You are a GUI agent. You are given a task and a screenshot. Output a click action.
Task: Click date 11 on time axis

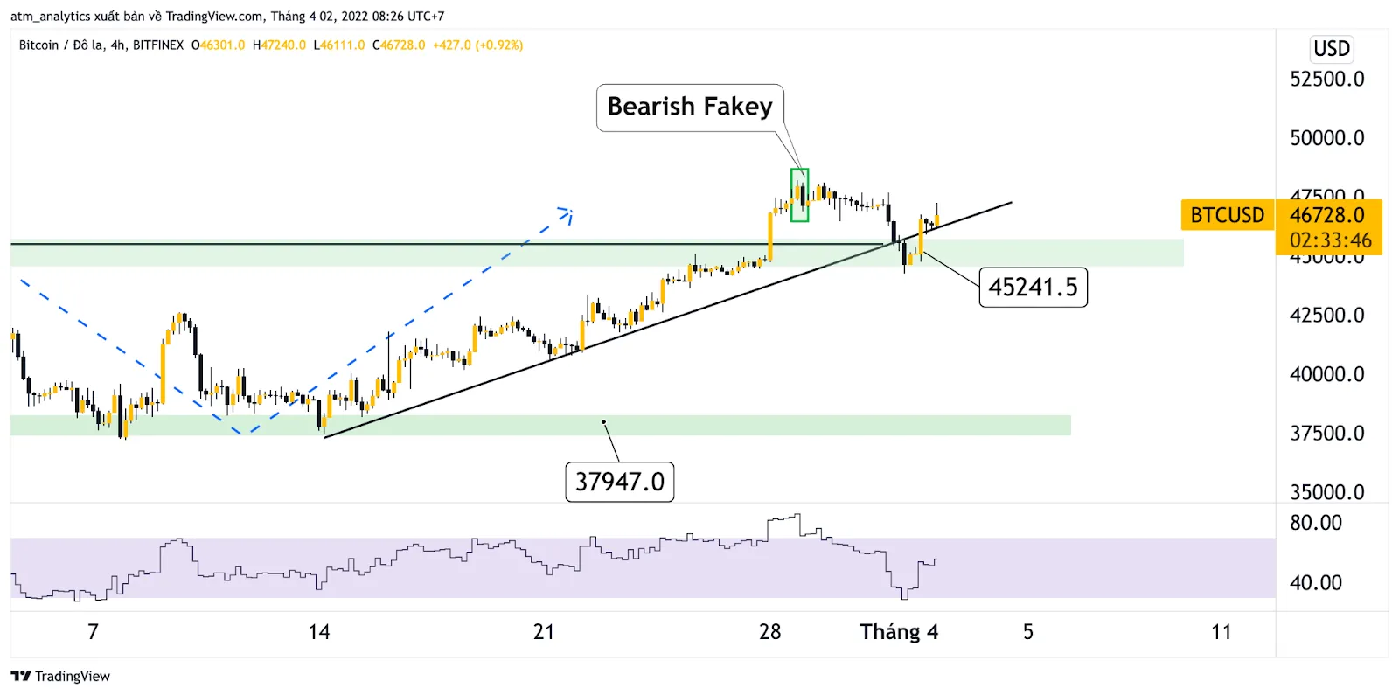(1222, 632)
